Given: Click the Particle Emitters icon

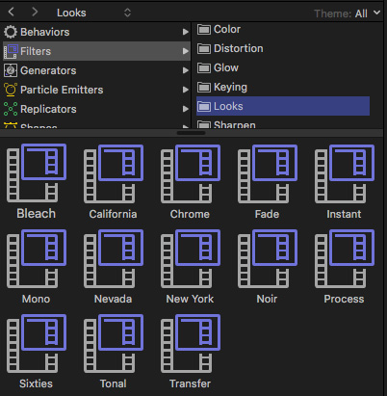Looking at the screenshot, I should (11, 90).
